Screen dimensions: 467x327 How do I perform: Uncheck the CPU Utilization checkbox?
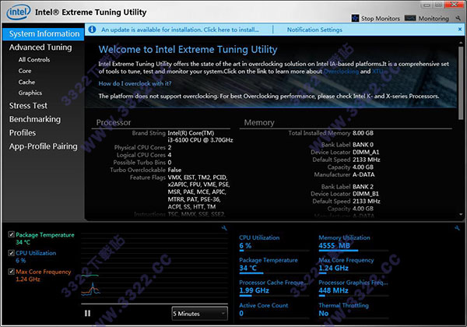click(12, 253)
